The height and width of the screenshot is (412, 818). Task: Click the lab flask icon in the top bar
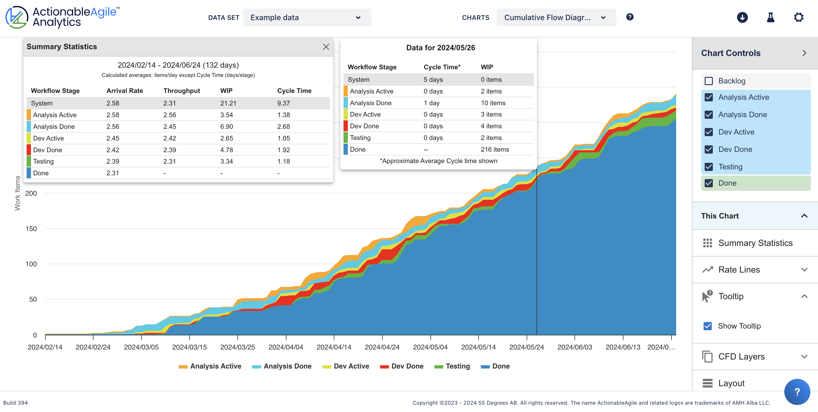pyautogui.click(x=771, y=17)
